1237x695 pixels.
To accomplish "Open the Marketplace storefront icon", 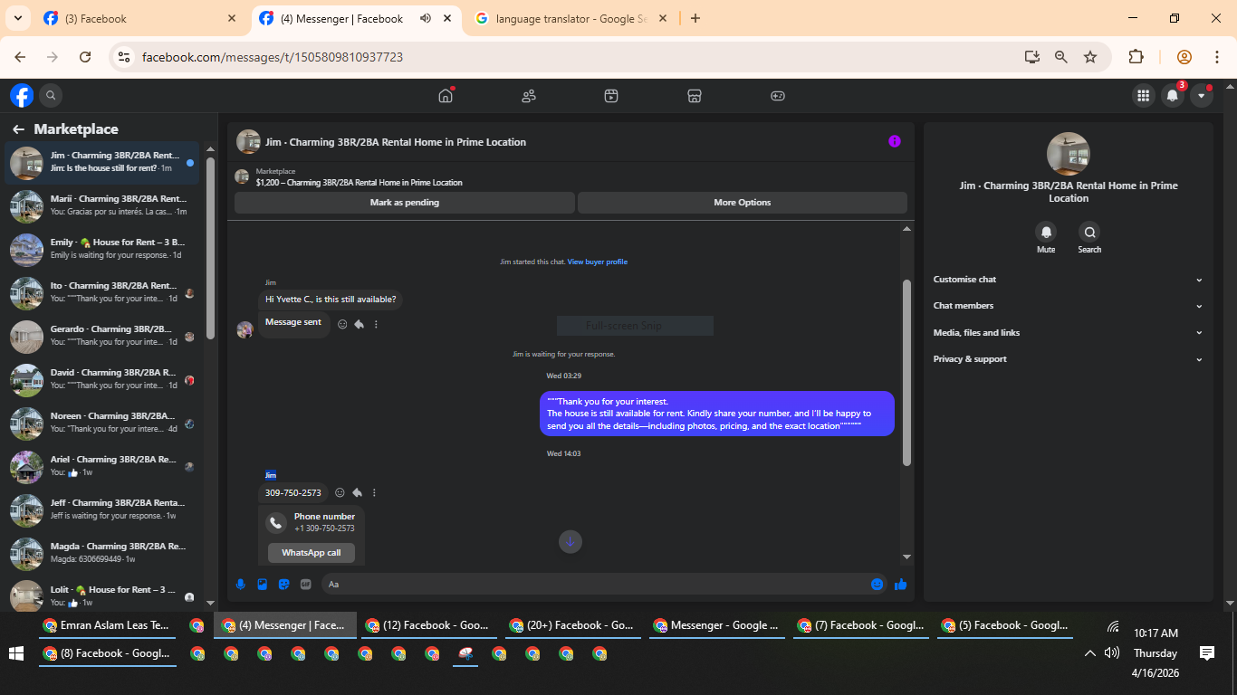I will [x=695, y=95].
